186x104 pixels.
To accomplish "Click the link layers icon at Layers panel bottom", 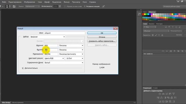I will (x=163, y=51).
